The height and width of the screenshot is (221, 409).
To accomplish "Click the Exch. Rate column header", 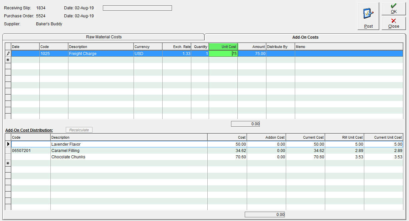I will [177, 47].
